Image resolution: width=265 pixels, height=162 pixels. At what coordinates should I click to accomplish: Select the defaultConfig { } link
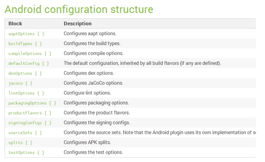(x=28, y=63)
